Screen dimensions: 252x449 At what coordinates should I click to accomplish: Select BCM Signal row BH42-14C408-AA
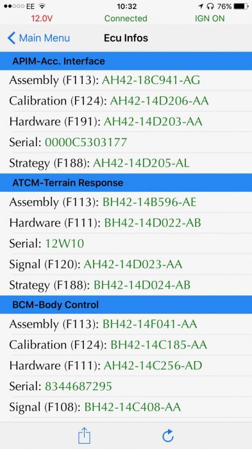126,407
